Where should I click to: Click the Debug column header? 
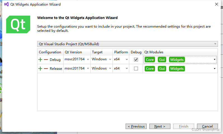point(136,52)
